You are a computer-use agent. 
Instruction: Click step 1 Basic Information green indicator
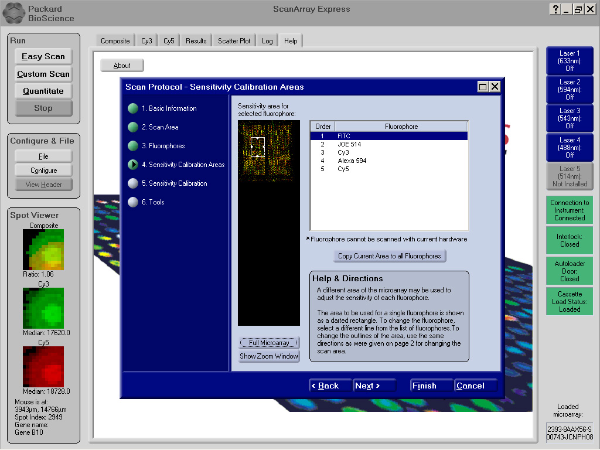coord(133,108)
